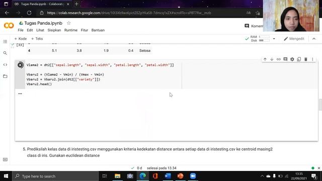Add a new Kode cell
This screenshot has height=181, width=322.
(21, 39)
